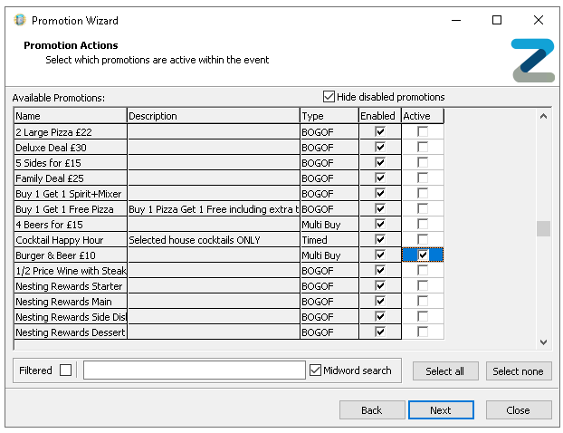Select the Nesting Rewards Main row
The width and height of the screenshot is (563, 433).
pos(70,302)
